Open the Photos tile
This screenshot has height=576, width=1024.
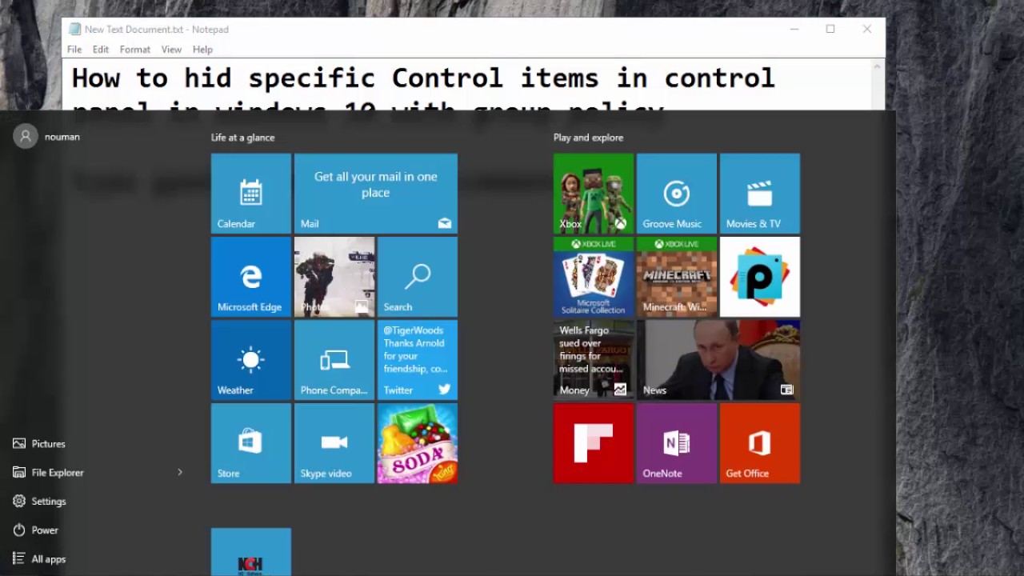click(x=334, y=277)
